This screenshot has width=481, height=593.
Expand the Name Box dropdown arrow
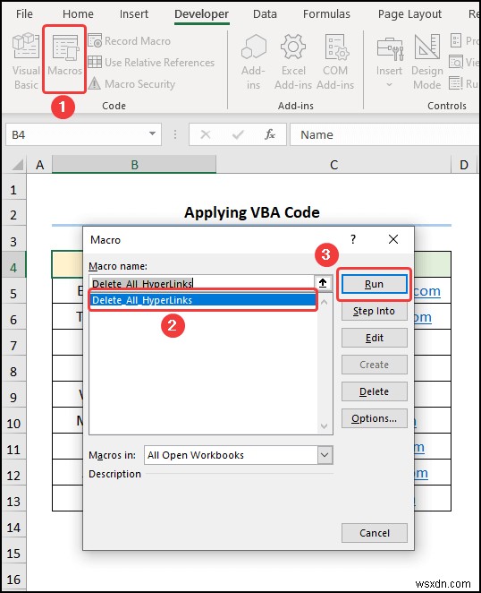(152, 133)
